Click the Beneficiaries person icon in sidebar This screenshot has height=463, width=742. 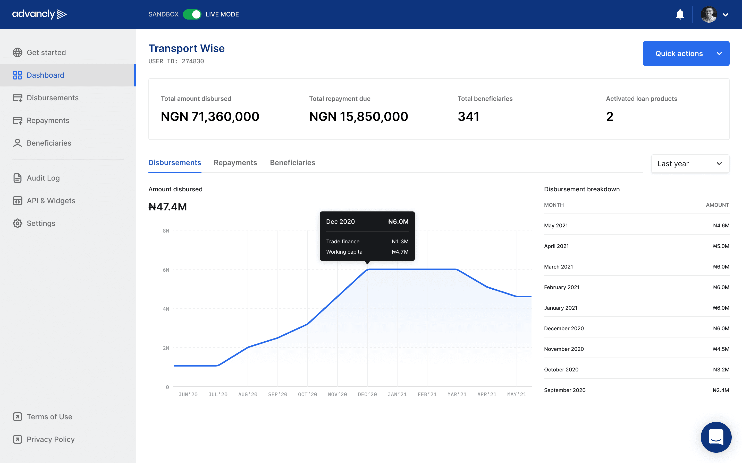pyautogui.click(x=18, y=143)
